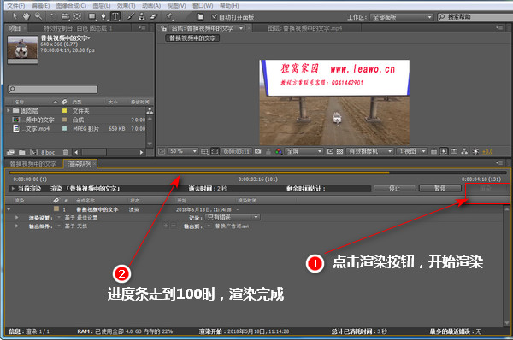Open the 效果(T) menu
513x340 pixels.
tap(126, 6)
